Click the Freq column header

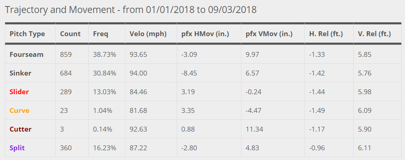(100, 34)
